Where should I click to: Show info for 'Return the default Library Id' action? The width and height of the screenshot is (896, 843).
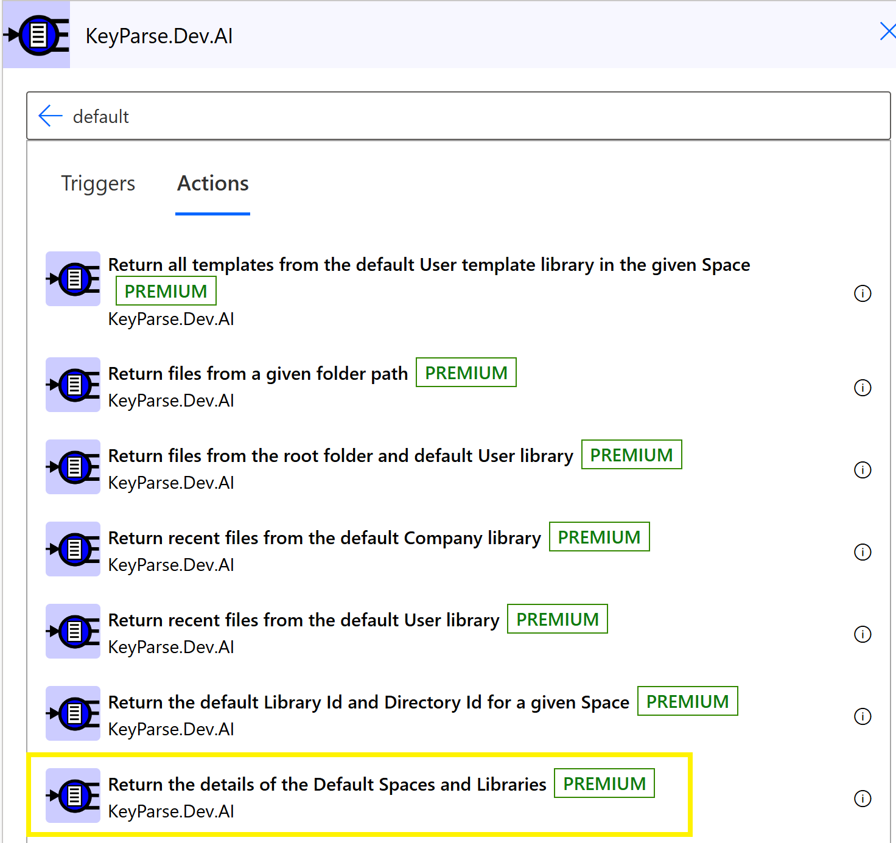pyautogui.click(x=863, y=716)
